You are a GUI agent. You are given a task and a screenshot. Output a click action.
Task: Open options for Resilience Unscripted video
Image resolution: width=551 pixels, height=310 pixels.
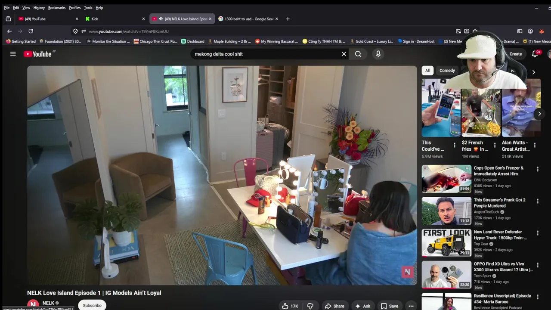point(537,297)
